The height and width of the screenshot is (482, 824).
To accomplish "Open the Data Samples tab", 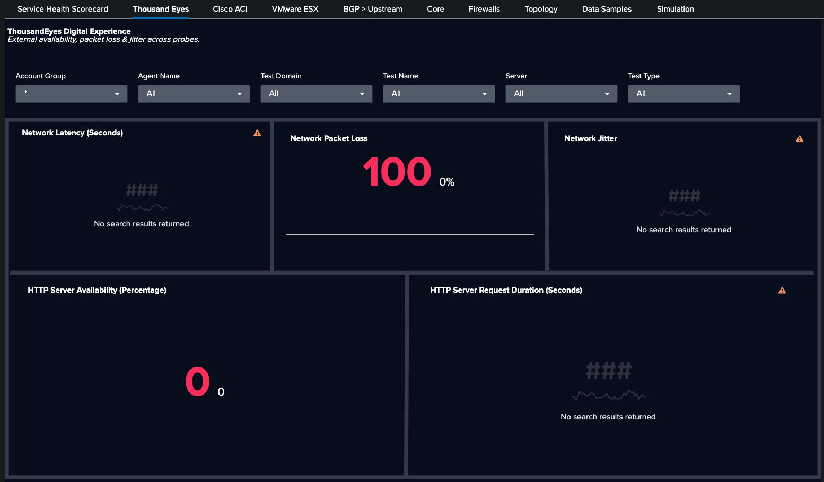I will [607, 9].
